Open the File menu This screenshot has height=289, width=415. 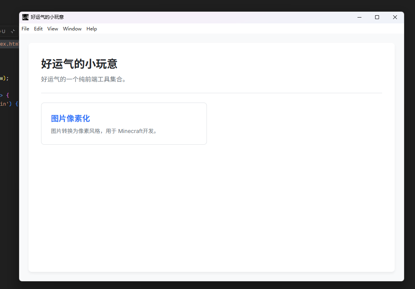(25, 28)
